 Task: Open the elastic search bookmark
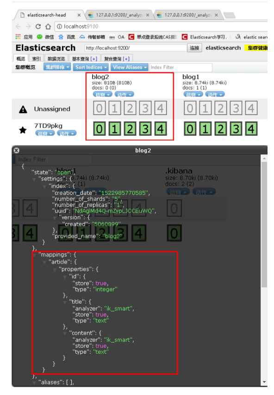[x=251, y=37]
